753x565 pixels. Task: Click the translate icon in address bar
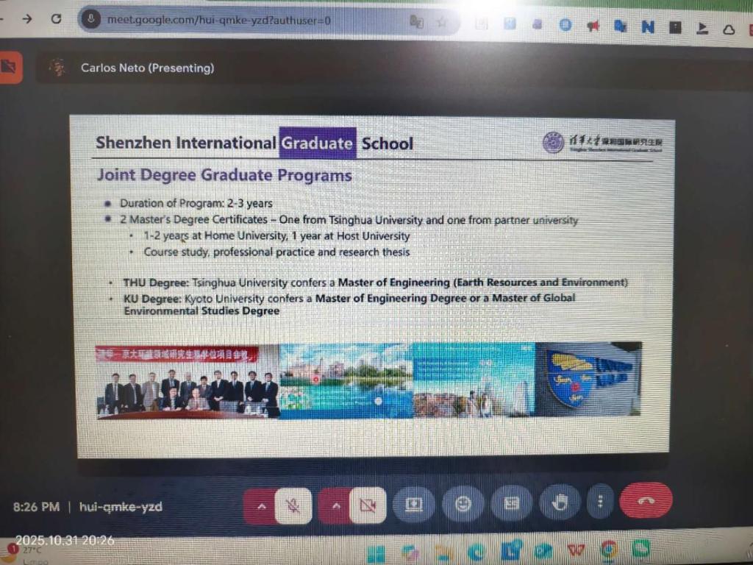[x=416, y=21]
